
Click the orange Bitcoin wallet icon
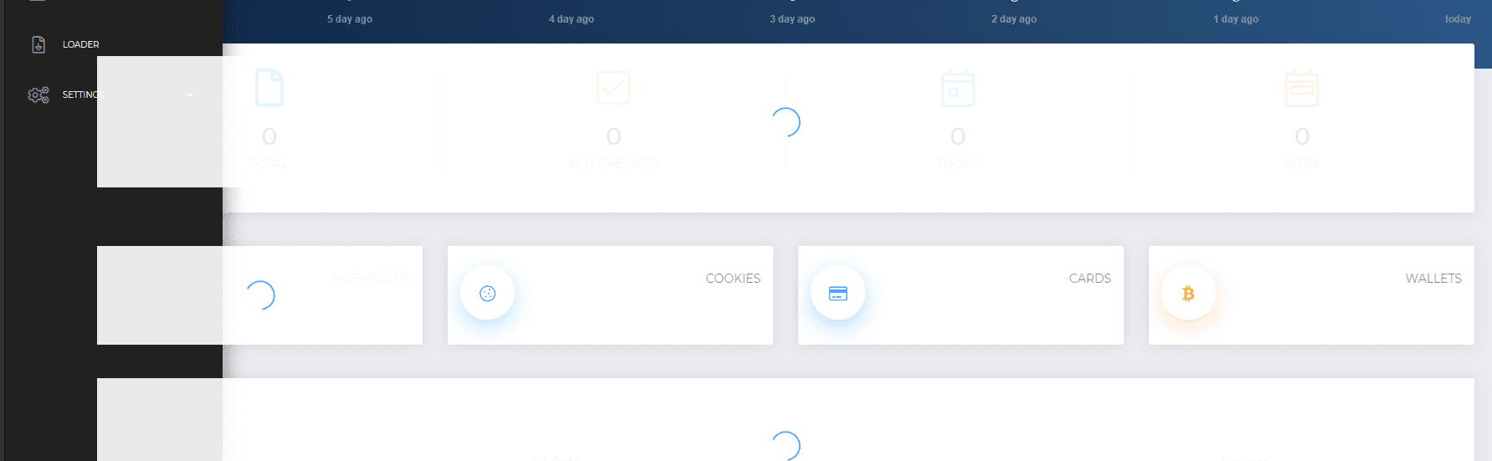pos(1188,293)
